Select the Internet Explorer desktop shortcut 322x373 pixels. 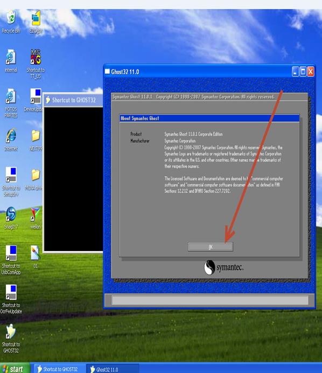pos(11,140)
